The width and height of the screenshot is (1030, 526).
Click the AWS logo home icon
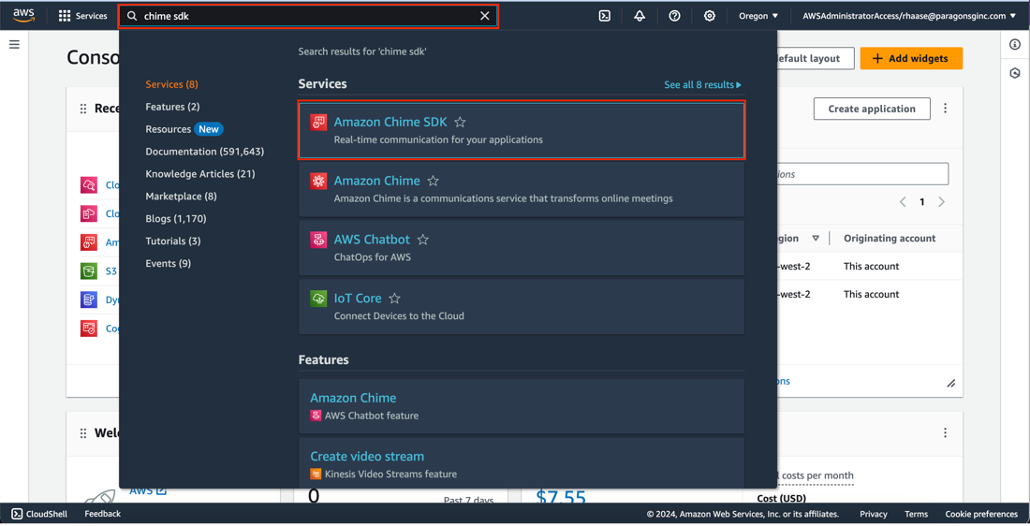click(x=23, y=16)
